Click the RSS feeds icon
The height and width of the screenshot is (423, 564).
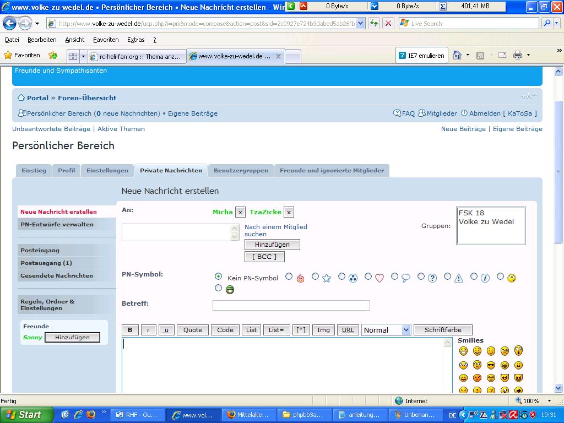point(480,56)
